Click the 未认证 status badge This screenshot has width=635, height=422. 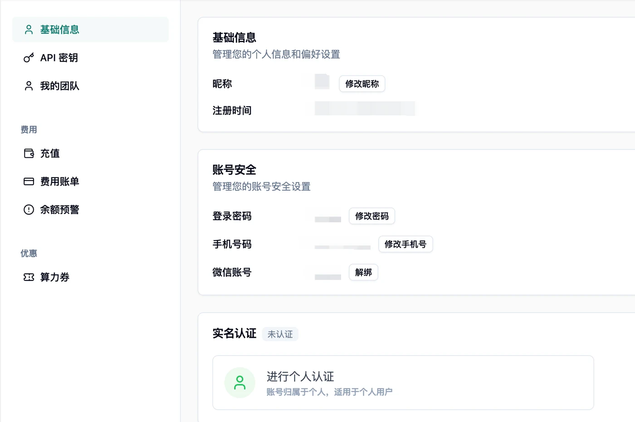280,334
